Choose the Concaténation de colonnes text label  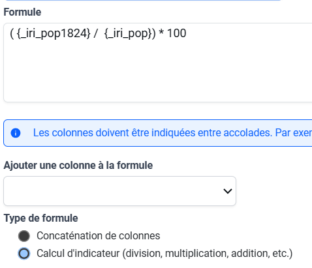99,236
